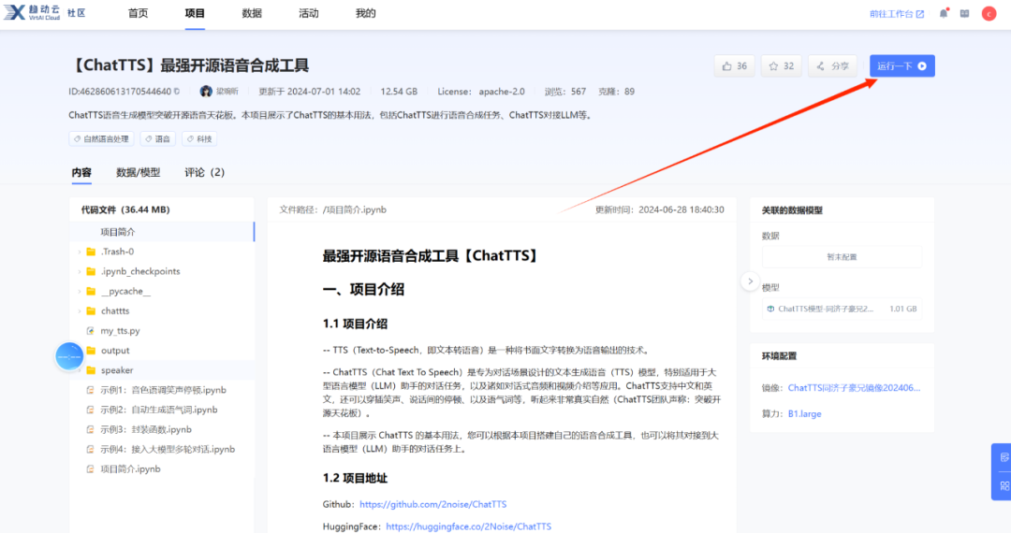The image size is (1011, 533).
Task: Open 示例2：自动生成语气词.ipynb
Action: pos(158,411)
